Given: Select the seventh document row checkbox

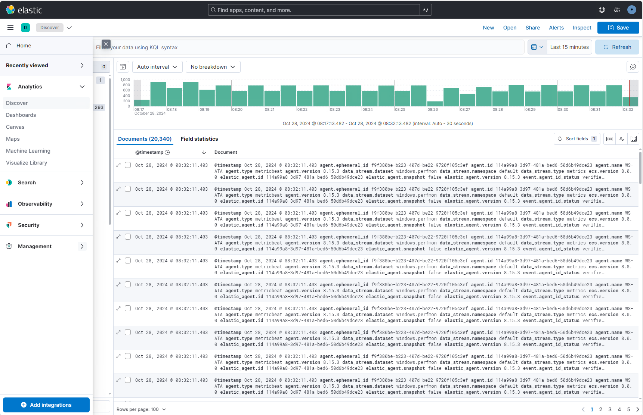Looking at the screenshot, I should tap(128, 308).
